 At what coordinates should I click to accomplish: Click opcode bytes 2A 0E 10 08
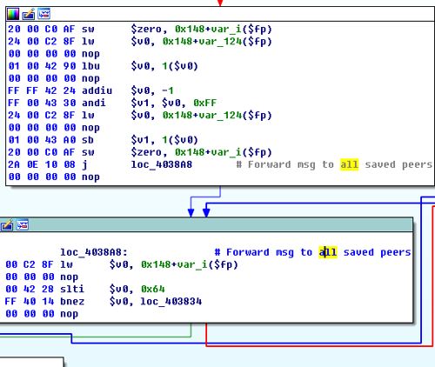pyautogui.click(x=42, y=164)
